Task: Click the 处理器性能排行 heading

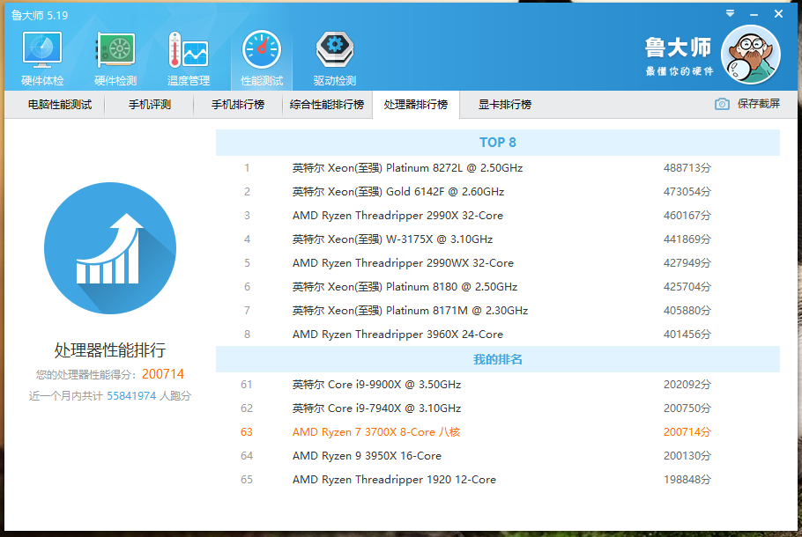Action: point(110,350)
